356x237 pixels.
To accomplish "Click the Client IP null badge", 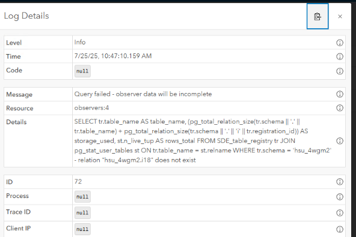I will pos(82,229).
